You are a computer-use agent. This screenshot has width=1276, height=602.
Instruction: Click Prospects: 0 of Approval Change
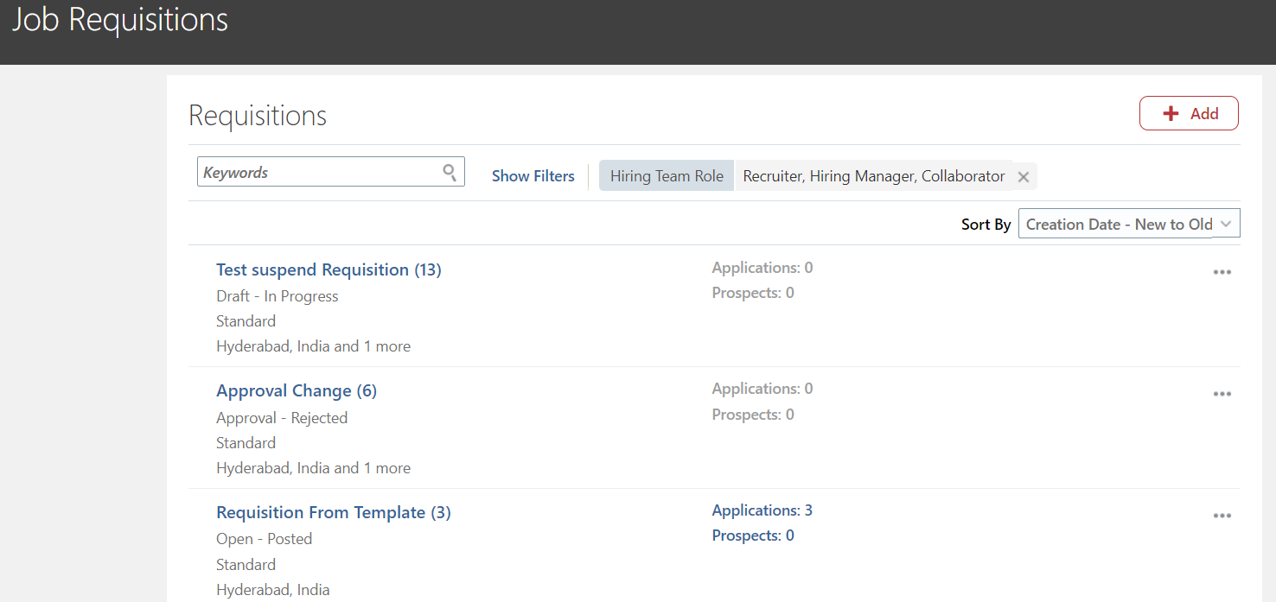coord(753,415)
